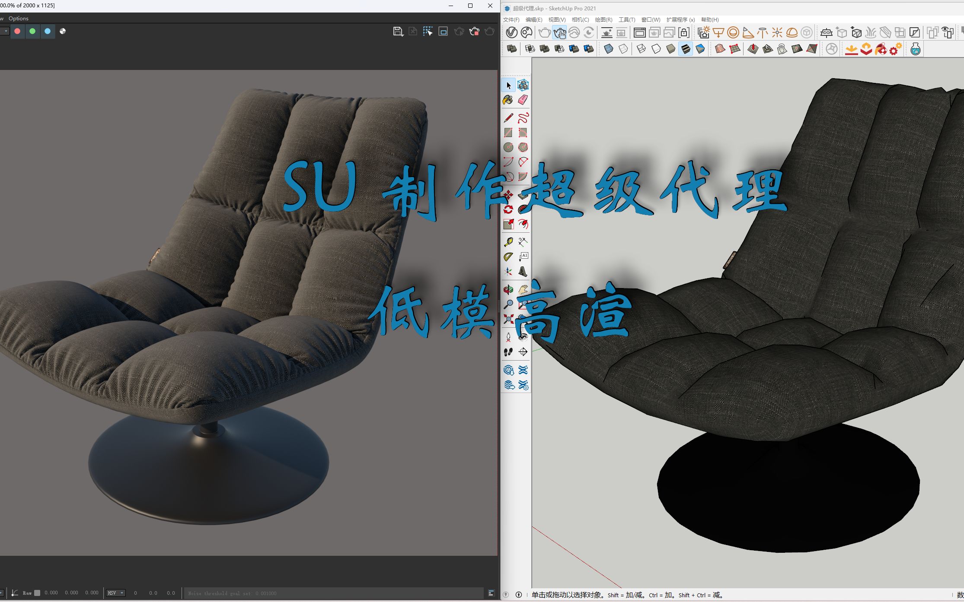Enable Monochrome face style
The height and width of the screenshot is (602, 964).
700,49
